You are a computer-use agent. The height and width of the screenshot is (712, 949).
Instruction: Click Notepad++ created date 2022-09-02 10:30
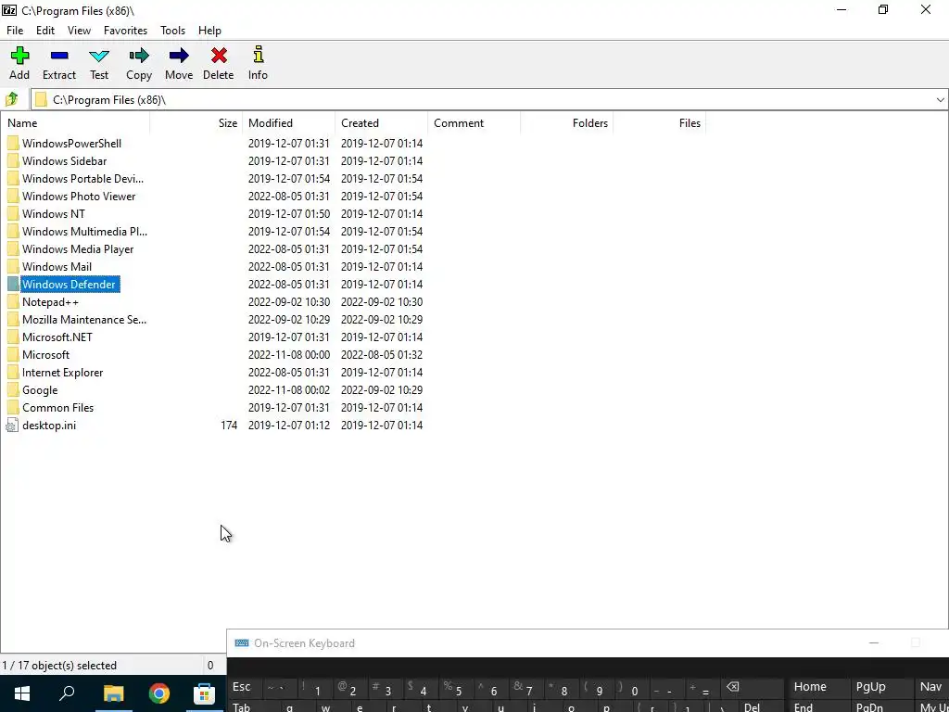(x=381, y=301)
